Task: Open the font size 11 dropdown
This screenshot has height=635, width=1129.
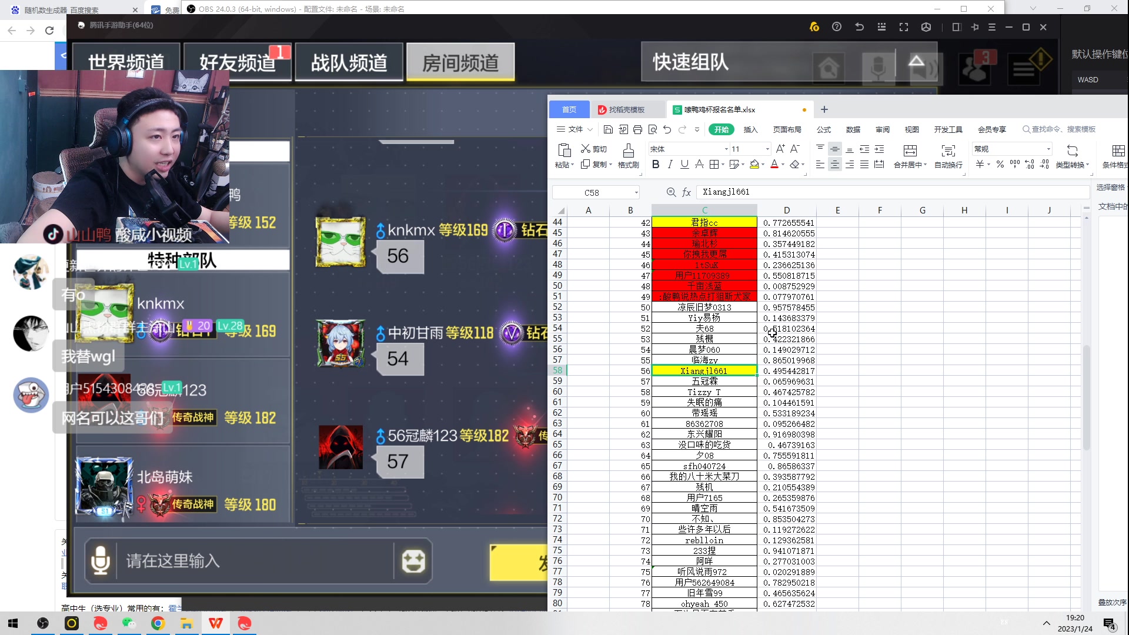Action: (x=767, y=149)
